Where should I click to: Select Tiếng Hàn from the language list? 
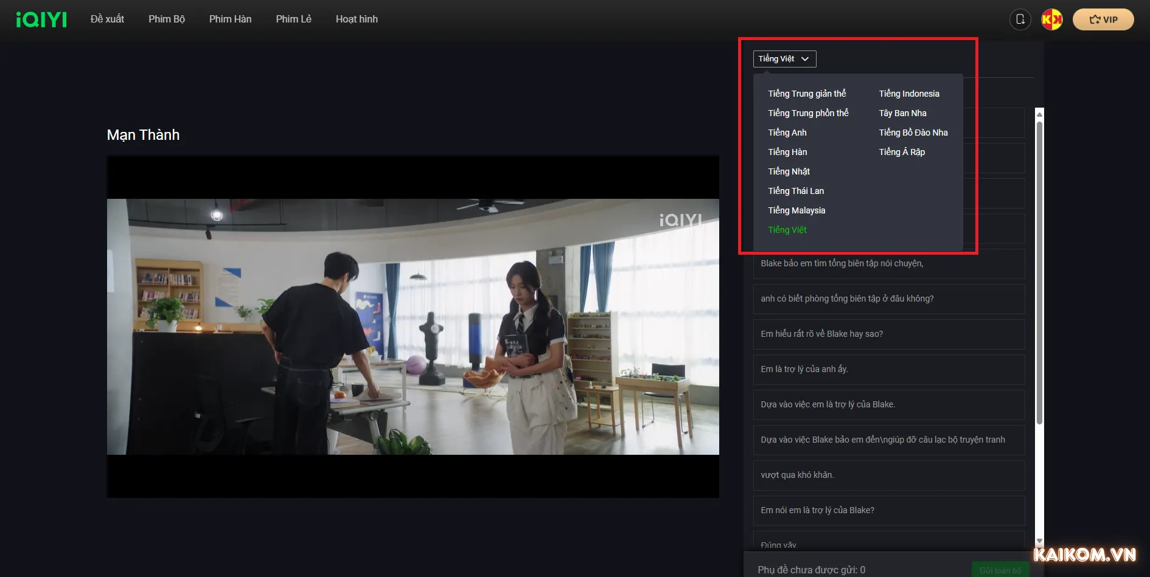pyautogui.click(x=787, y=151)
